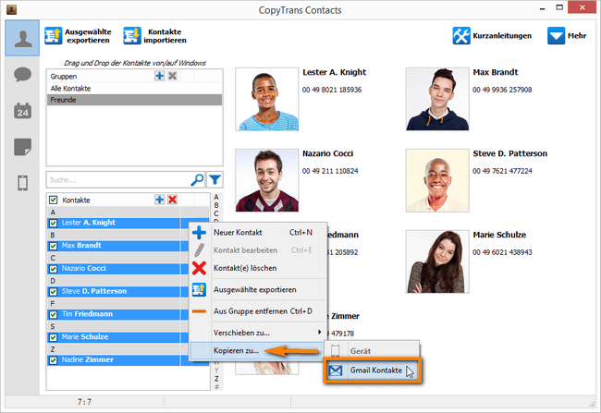Click the 7 : 7 status bar counter
This screenshot has height=413, width=601.
point(84,402)
